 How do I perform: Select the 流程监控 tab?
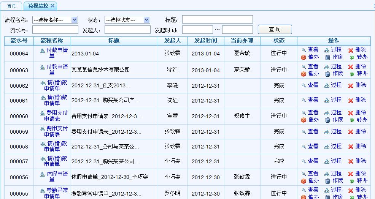coord(38,6)
